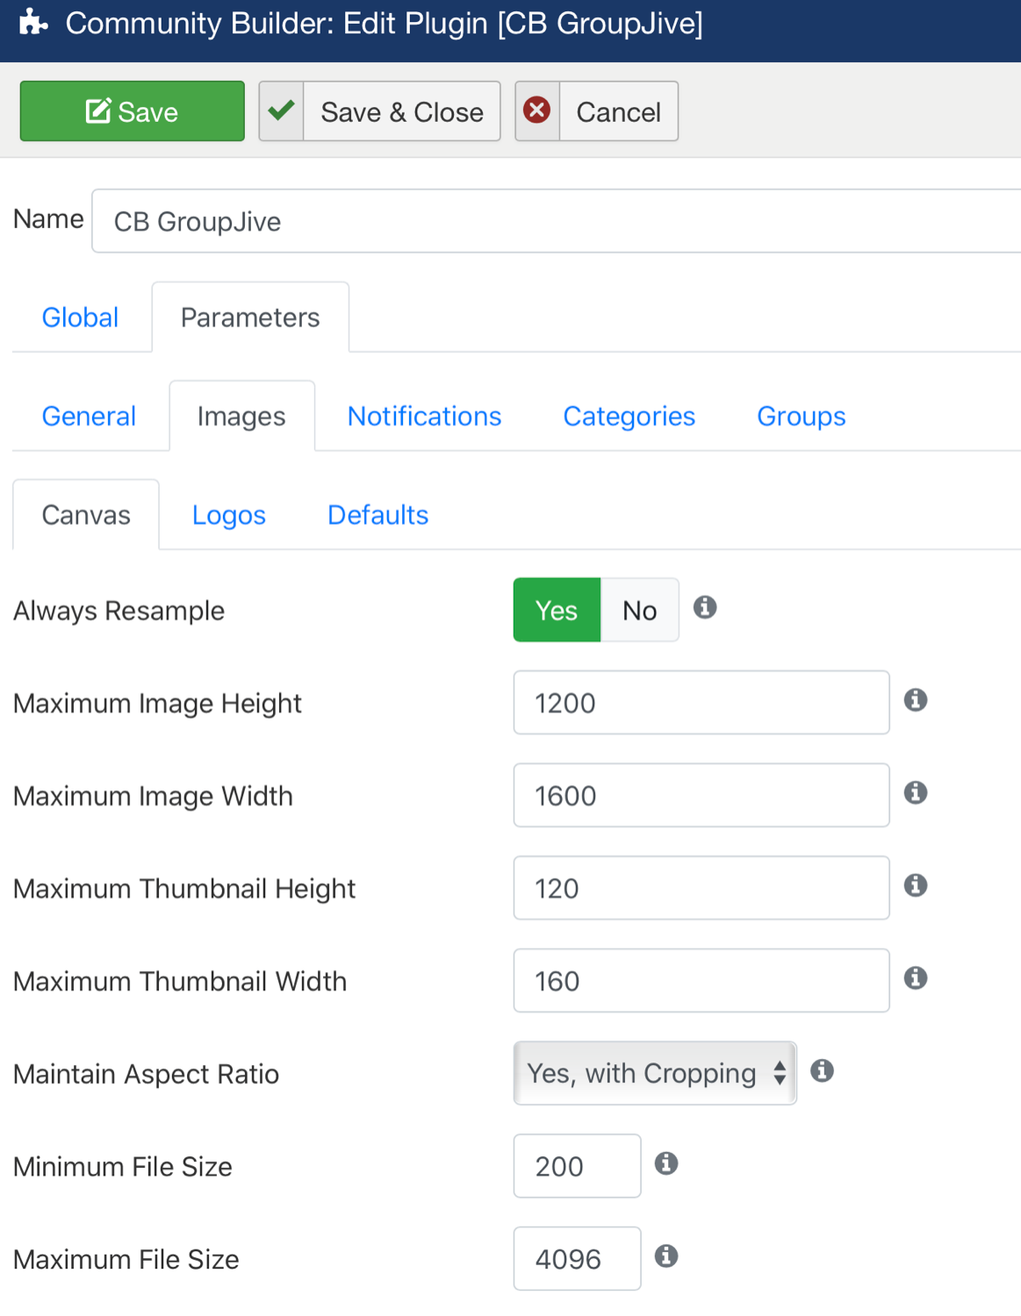
Task: Click info icon beside Always Resample
Action: pos(705,607)
